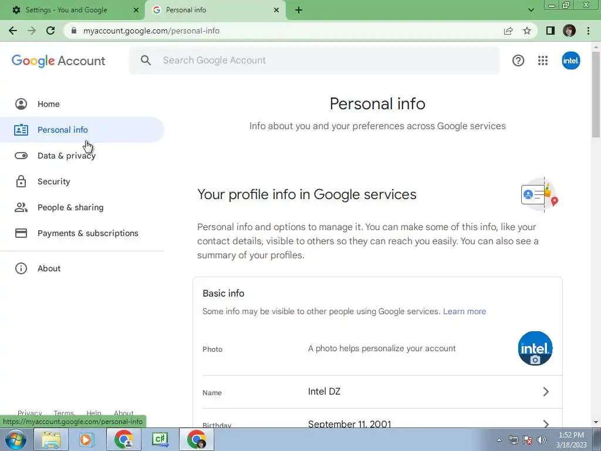Close the Settings - You and Google tab
Screen dimensions: 601x451
136,10
